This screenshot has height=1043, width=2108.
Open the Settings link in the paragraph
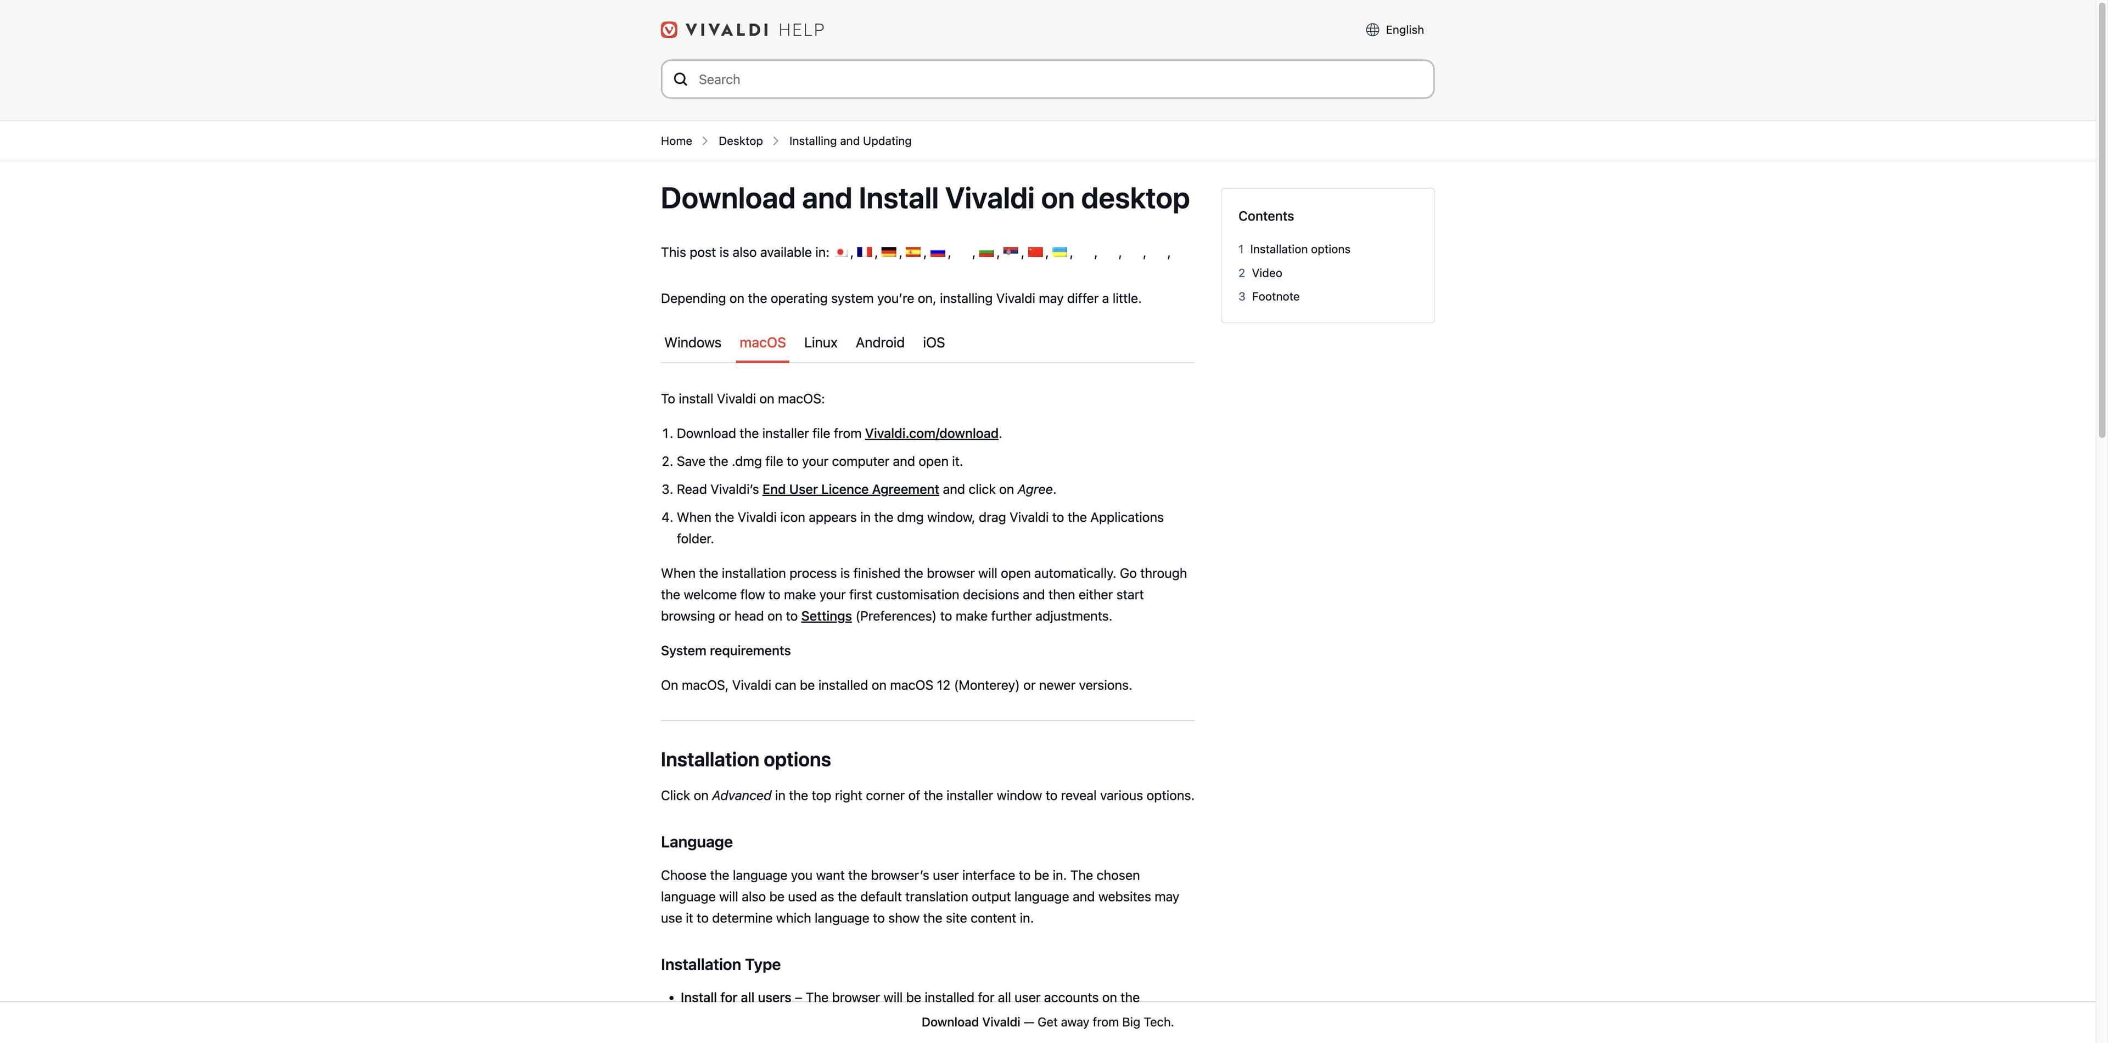826,616
